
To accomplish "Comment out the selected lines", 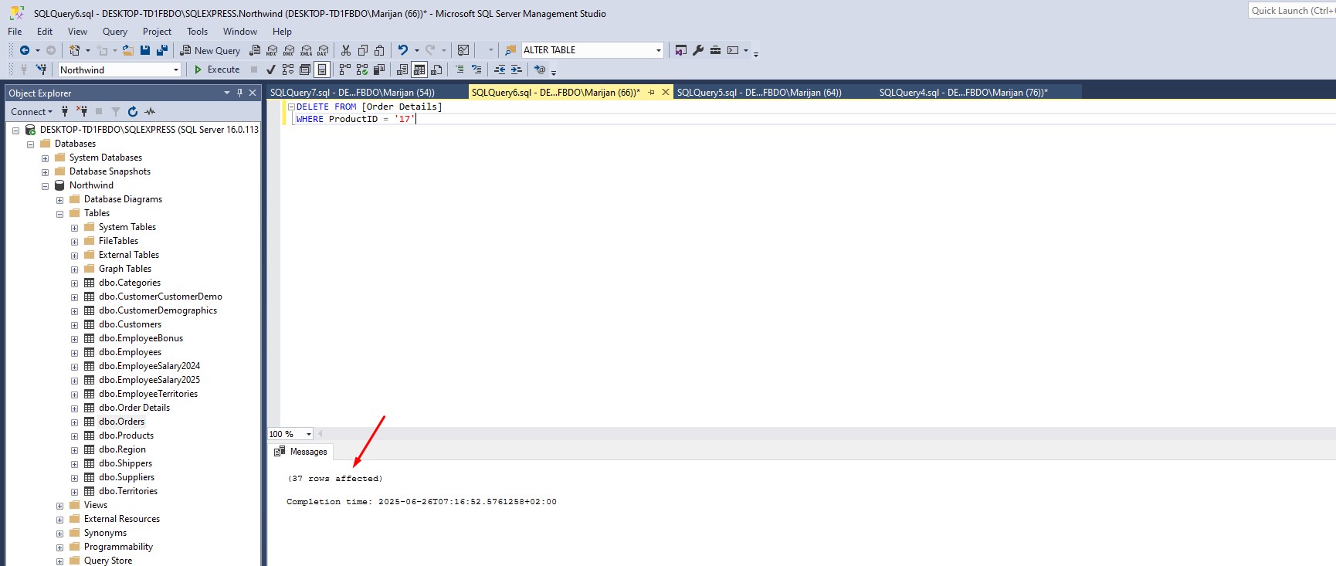I will click(x=459, y=69).
